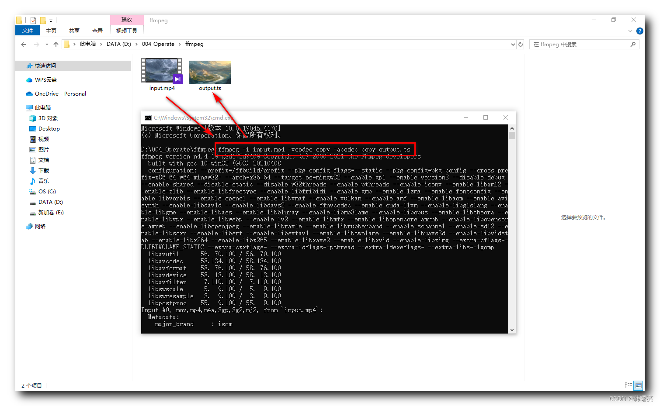Switch to details view icon in status bar
Image resolution: width=660 pixels, height=406 pixels.
(x=629, y=385)
